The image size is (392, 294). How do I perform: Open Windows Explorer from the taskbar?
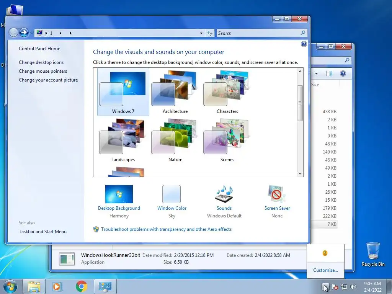pos(34,286)
